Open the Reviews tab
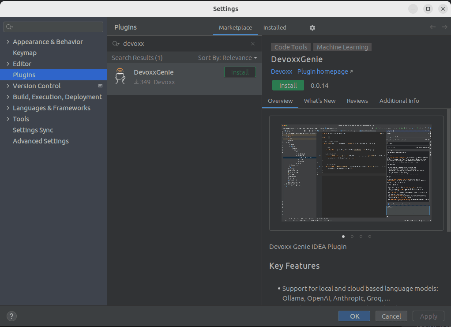Screen dimensions: 451x327 pos(357,101)
